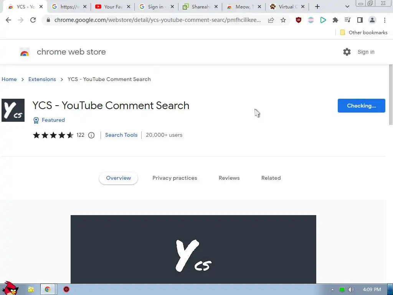Click Sign in on web store

[x=366, y=52]
